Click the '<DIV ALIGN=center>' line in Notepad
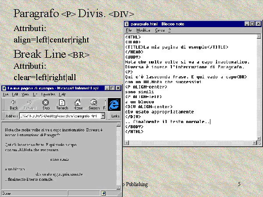 coord(149,107)
